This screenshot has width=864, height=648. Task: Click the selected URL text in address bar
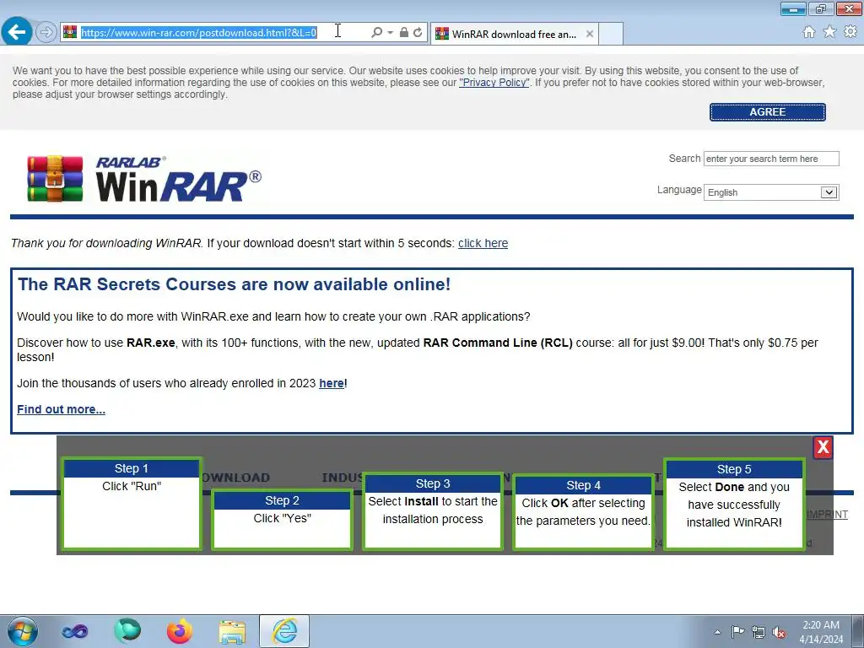point(199,33)
